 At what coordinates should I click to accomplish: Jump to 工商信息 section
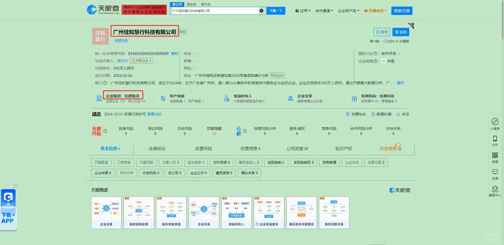click(x=124, y=163)
